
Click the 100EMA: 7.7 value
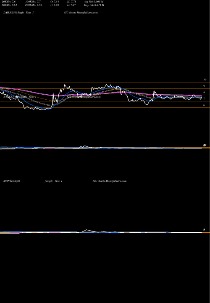click(x=33, y=2)
